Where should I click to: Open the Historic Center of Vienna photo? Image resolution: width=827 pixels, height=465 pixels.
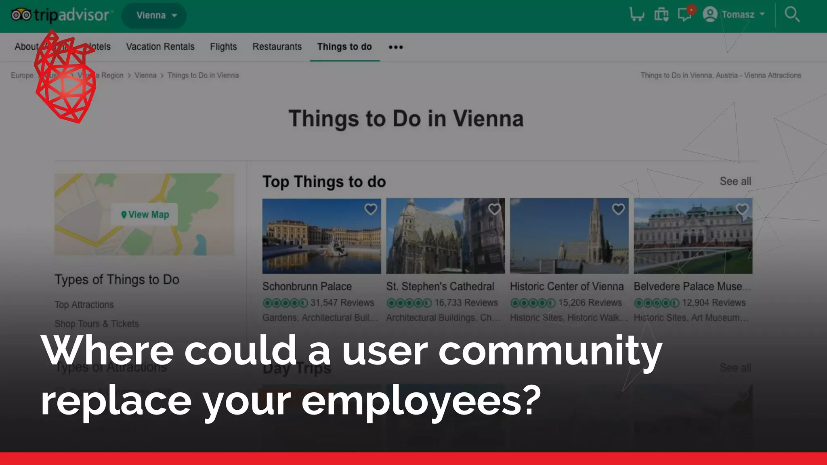(x=569, y=236)
